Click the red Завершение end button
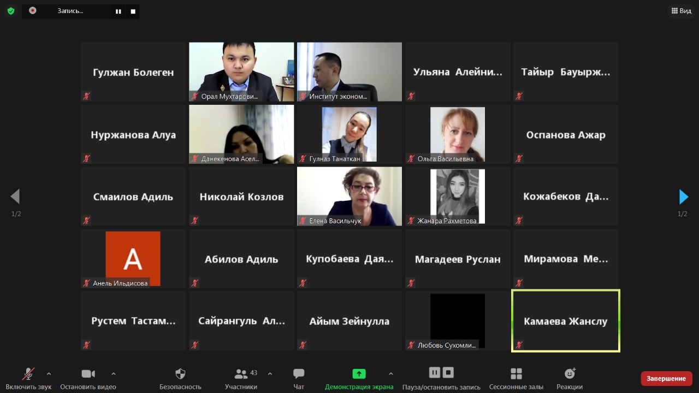The image size is (699, 393). click(666, 378)
